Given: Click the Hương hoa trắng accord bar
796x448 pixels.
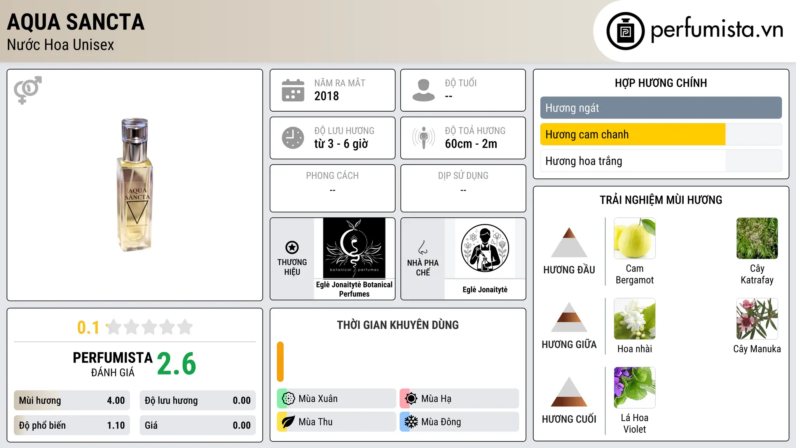Looking at the screenshot, I should coord(661,161).
